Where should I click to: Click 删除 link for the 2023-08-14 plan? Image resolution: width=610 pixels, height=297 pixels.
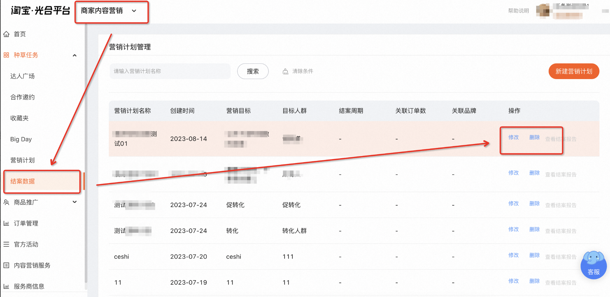(534, 137)
